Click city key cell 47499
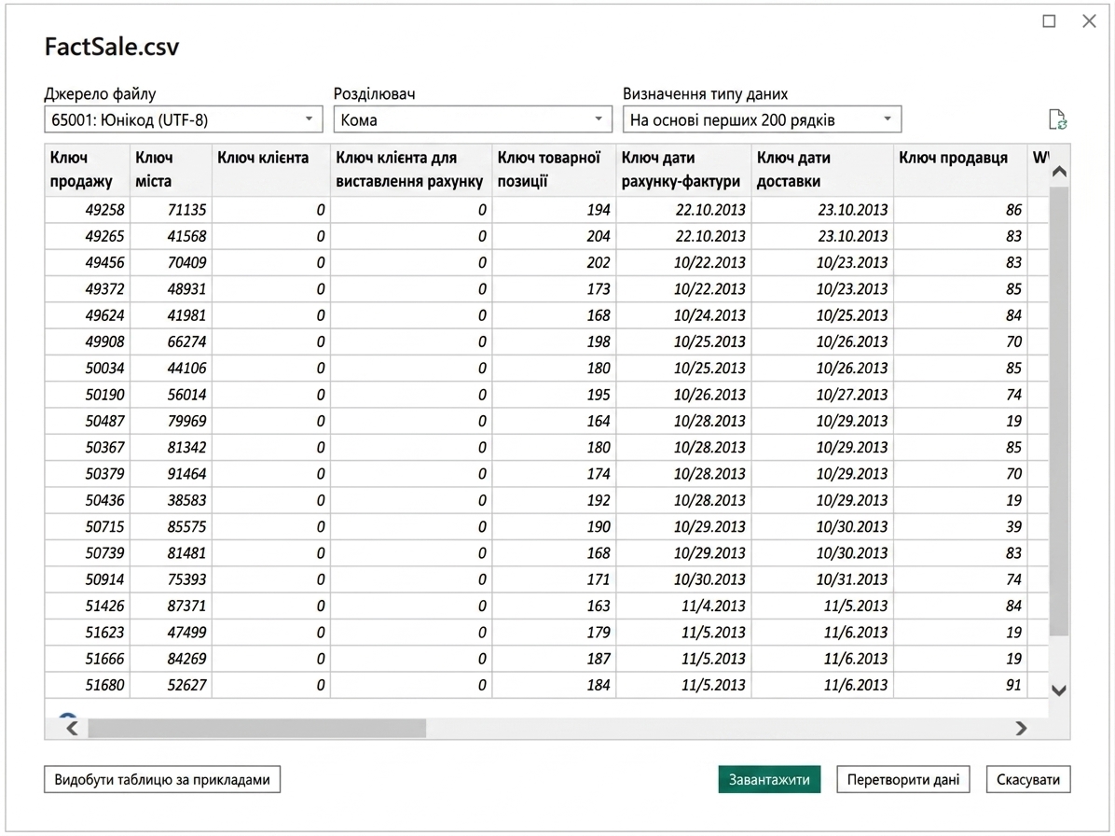The height and width of the screenshot is (836, 1115). [171, 632]
